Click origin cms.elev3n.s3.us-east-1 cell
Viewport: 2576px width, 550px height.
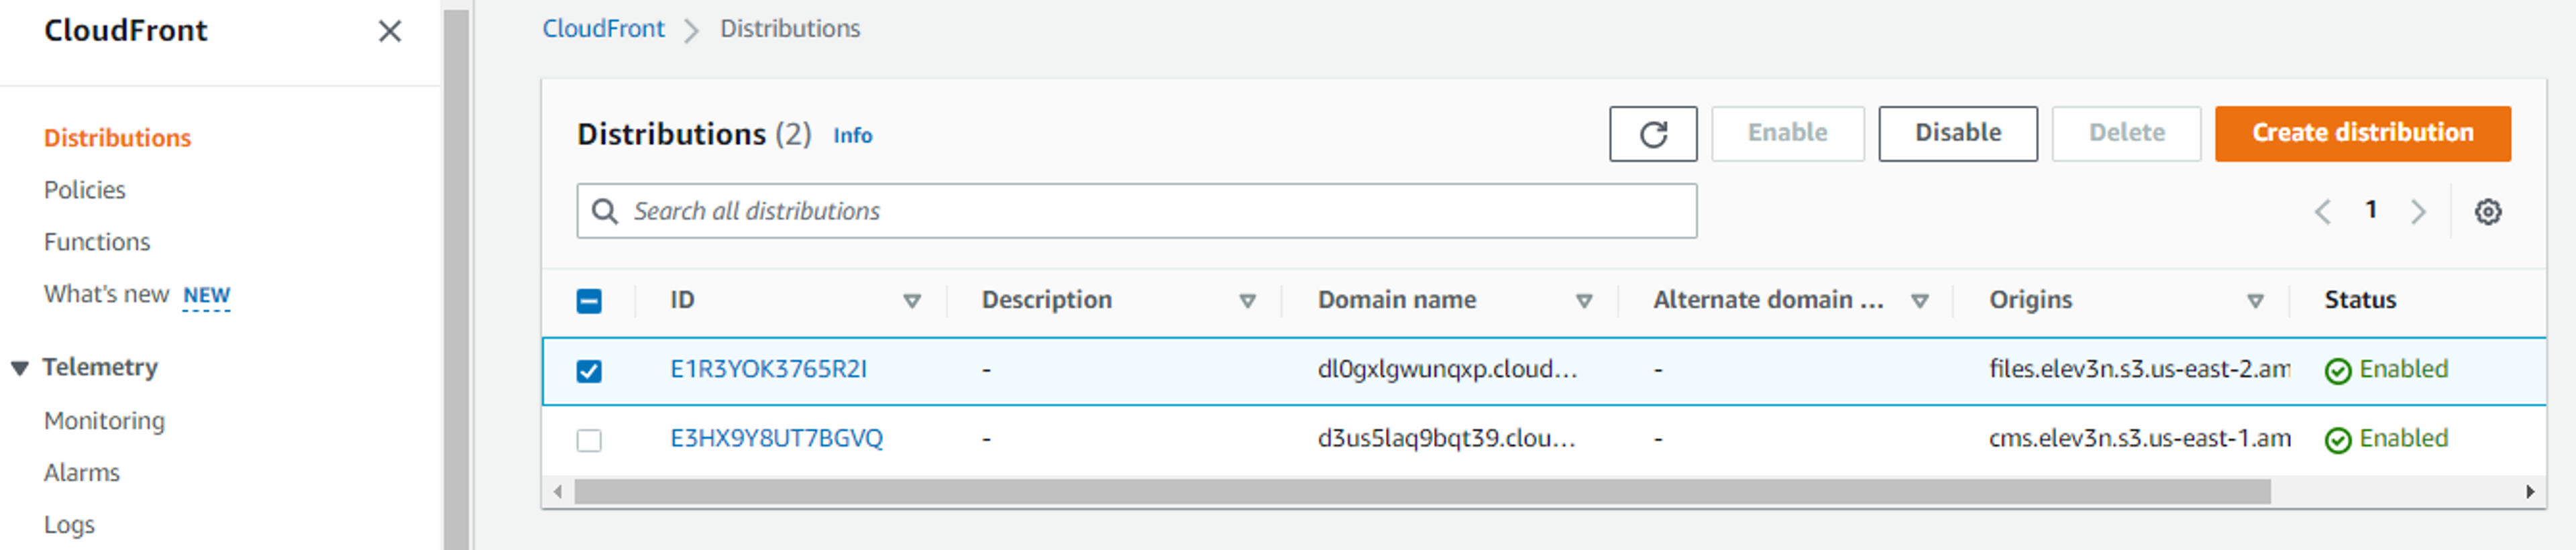coord(2139,438)
